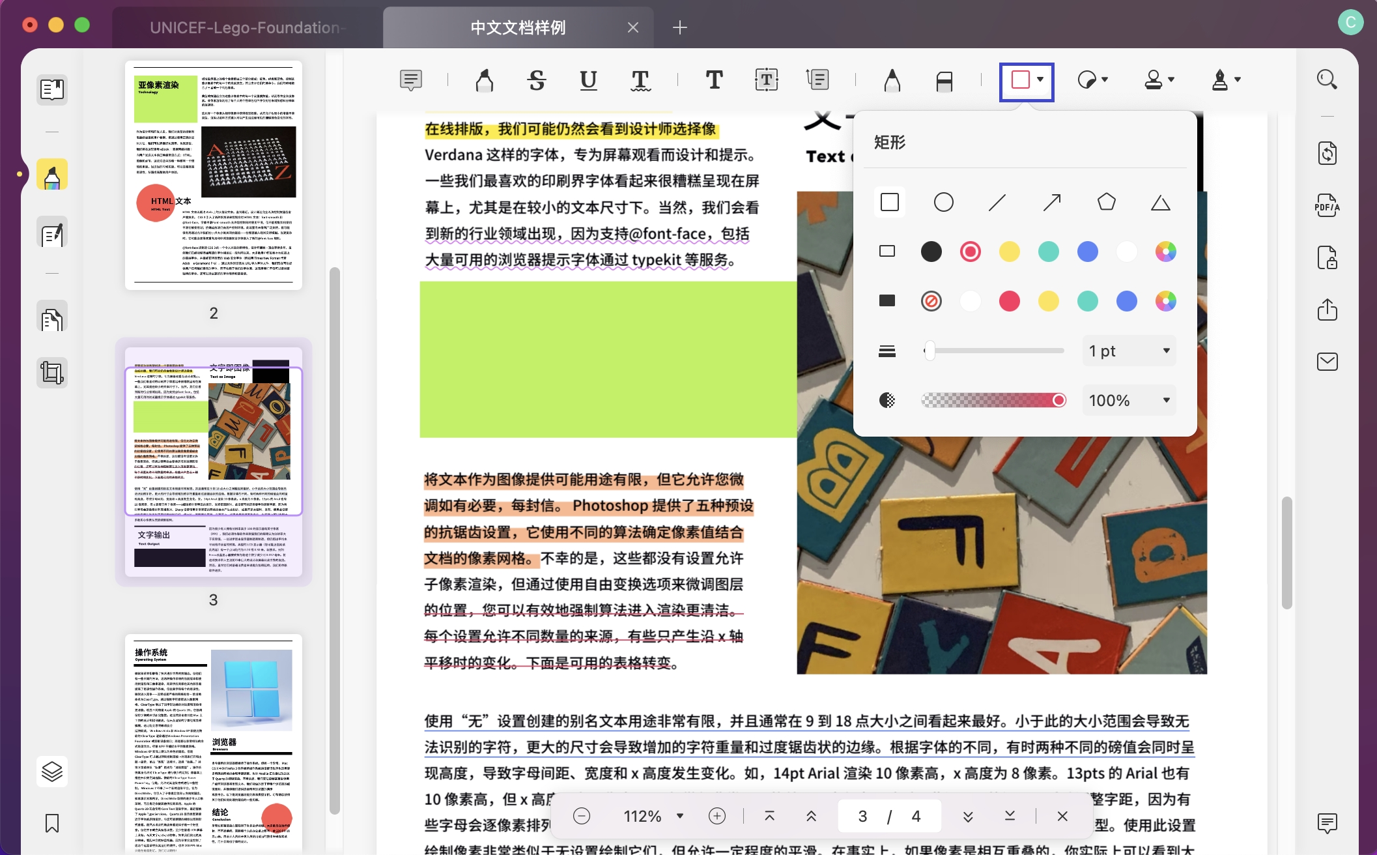Open the rectangle shape tool
Viewport: 1377px width, 855px height.
pyautogui.click(x=1020, y=80)
